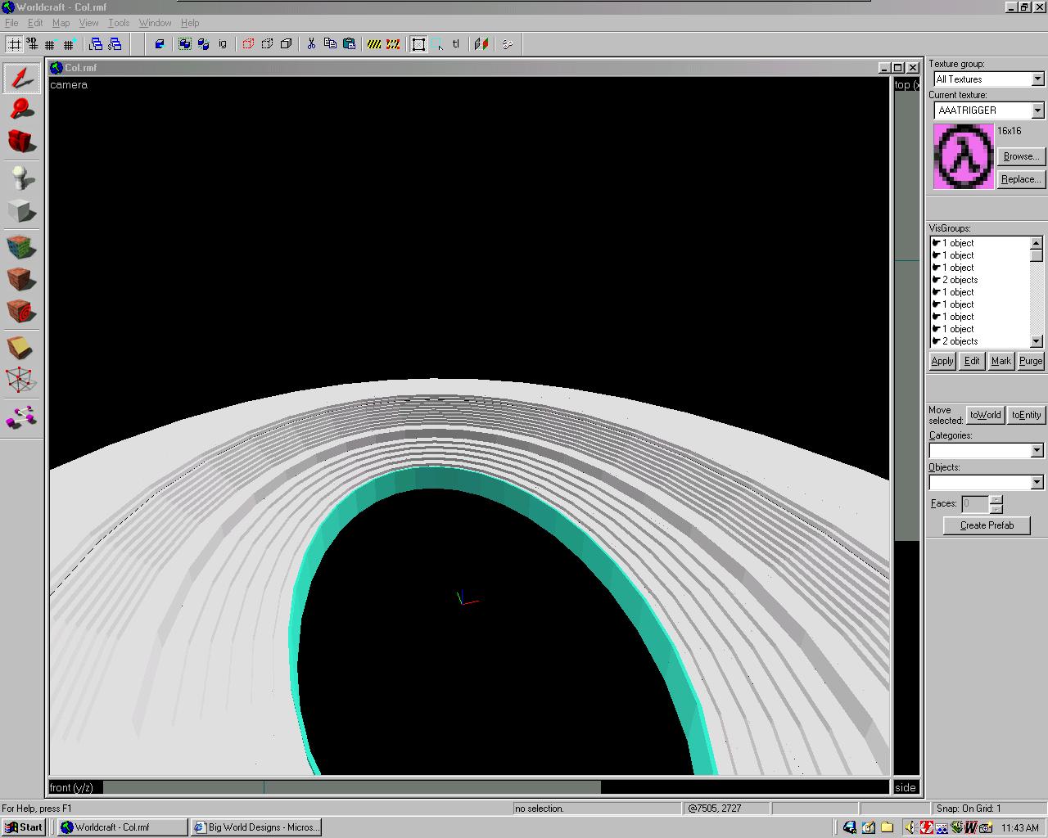Click the Create Prefab button
Image resolution: width=1048 pixels, height=838 pixels.
(987, 525)
